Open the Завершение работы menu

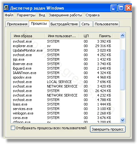[65, 15]
